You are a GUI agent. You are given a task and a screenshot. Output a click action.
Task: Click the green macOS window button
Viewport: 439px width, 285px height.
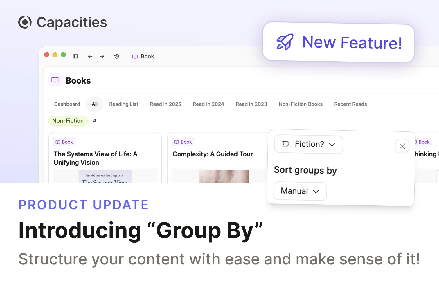point(63,55)
